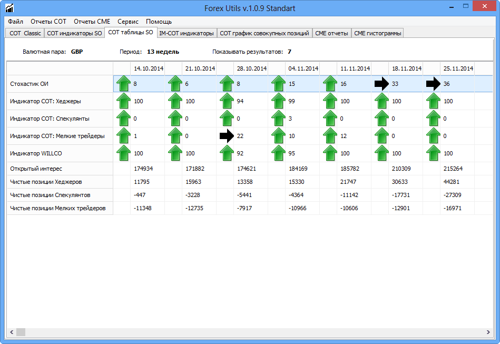Image resolution: width=500 pixels, height=344 pixels.
Task: Select COT график совокупных позиций tab
Action: (x=264, y=33)
